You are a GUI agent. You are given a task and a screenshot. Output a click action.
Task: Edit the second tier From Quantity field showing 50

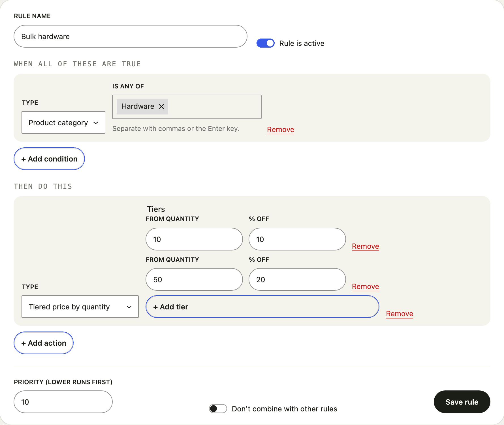194,279
